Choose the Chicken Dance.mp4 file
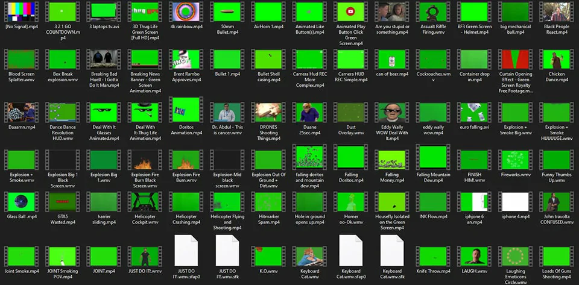The width and height of the screenshot is (579, 285). pos(556,60)
